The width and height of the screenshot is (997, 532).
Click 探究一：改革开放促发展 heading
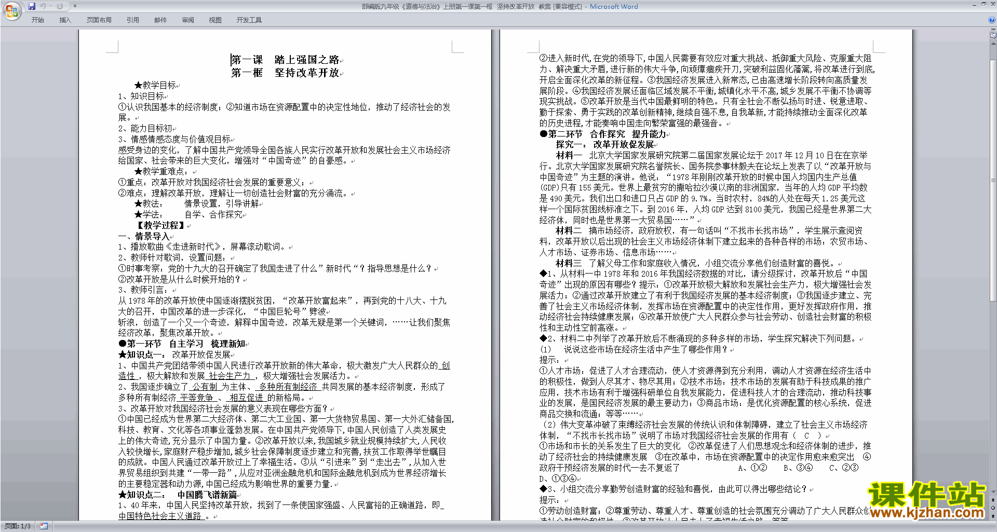pos(605,144)
